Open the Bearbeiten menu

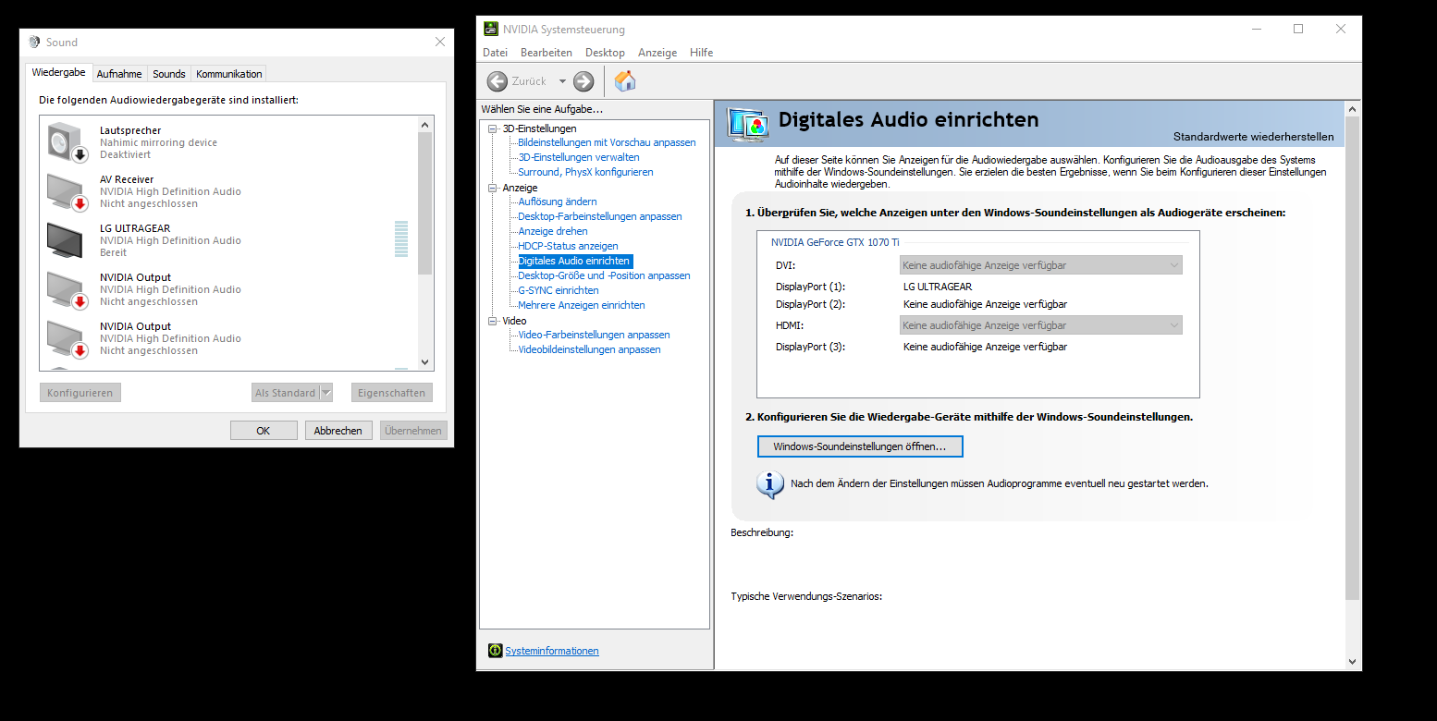click(547, 53)
